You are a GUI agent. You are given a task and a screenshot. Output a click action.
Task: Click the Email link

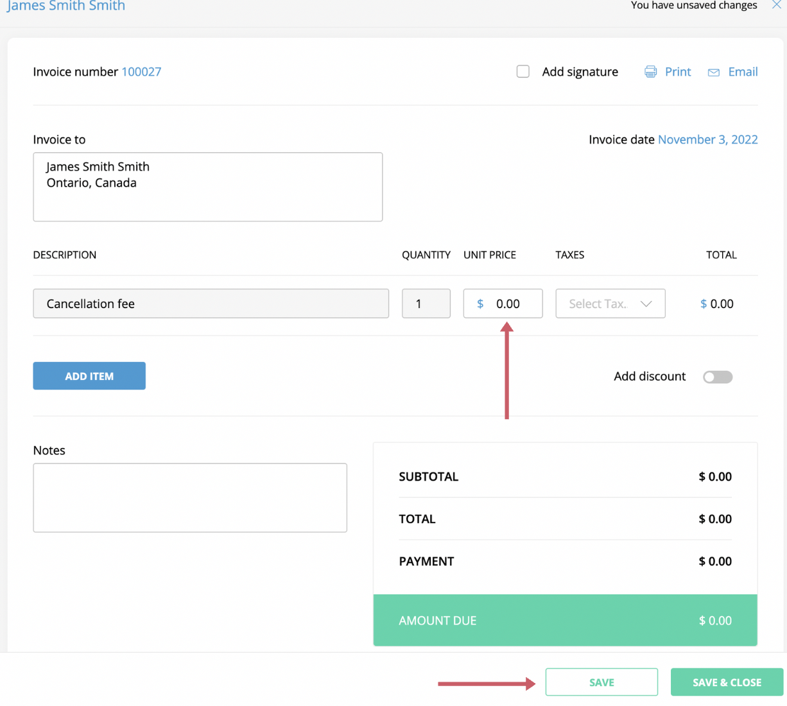click(x=743, y=72)
